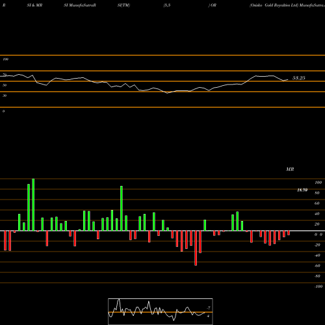Click the MR axis label 100
This screenshot has height=325, width=325.
pos(318,183)
